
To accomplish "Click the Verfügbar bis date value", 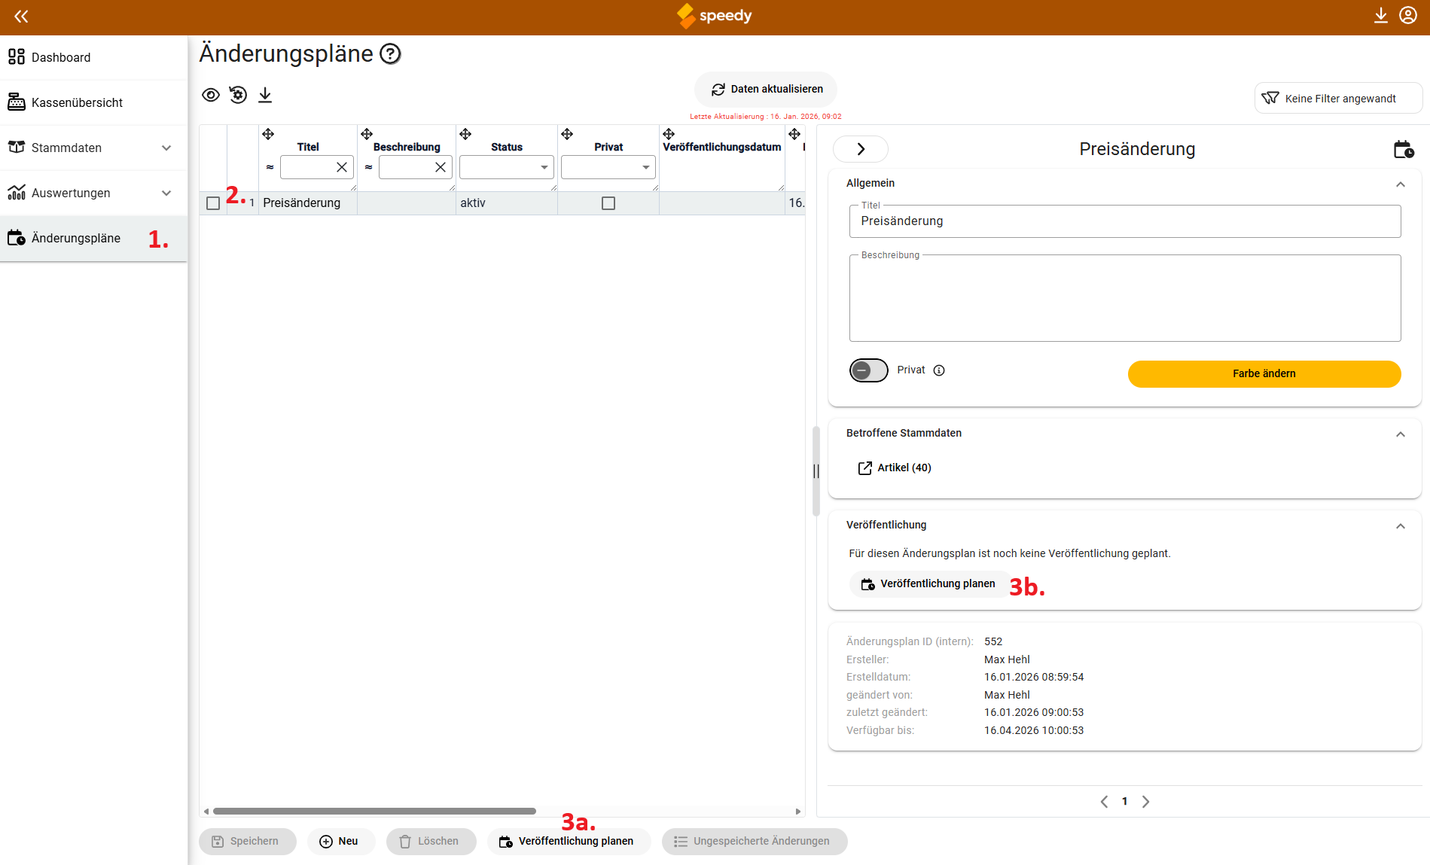I will (x=1034, y=731).
